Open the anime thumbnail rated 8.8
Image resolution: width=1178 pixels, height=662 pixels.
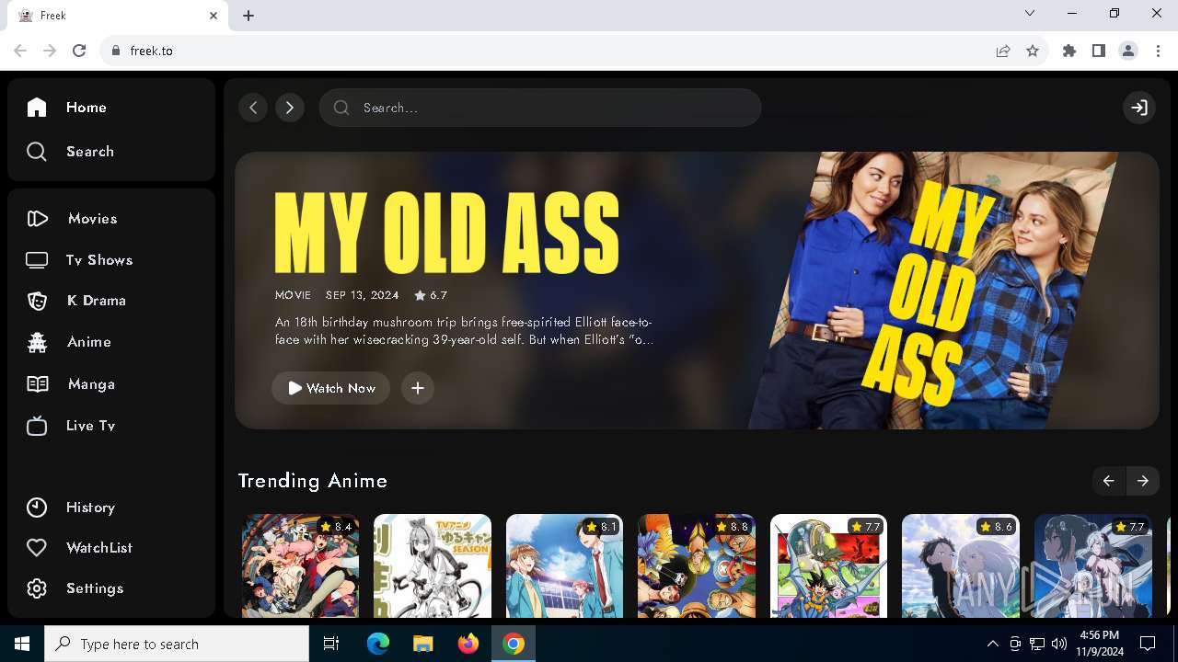click(697, 565)
